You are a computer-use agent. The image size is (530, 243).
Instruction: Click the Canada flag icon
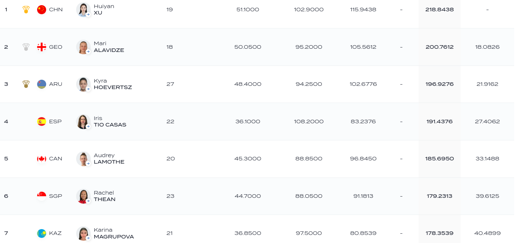pos(42,159)
